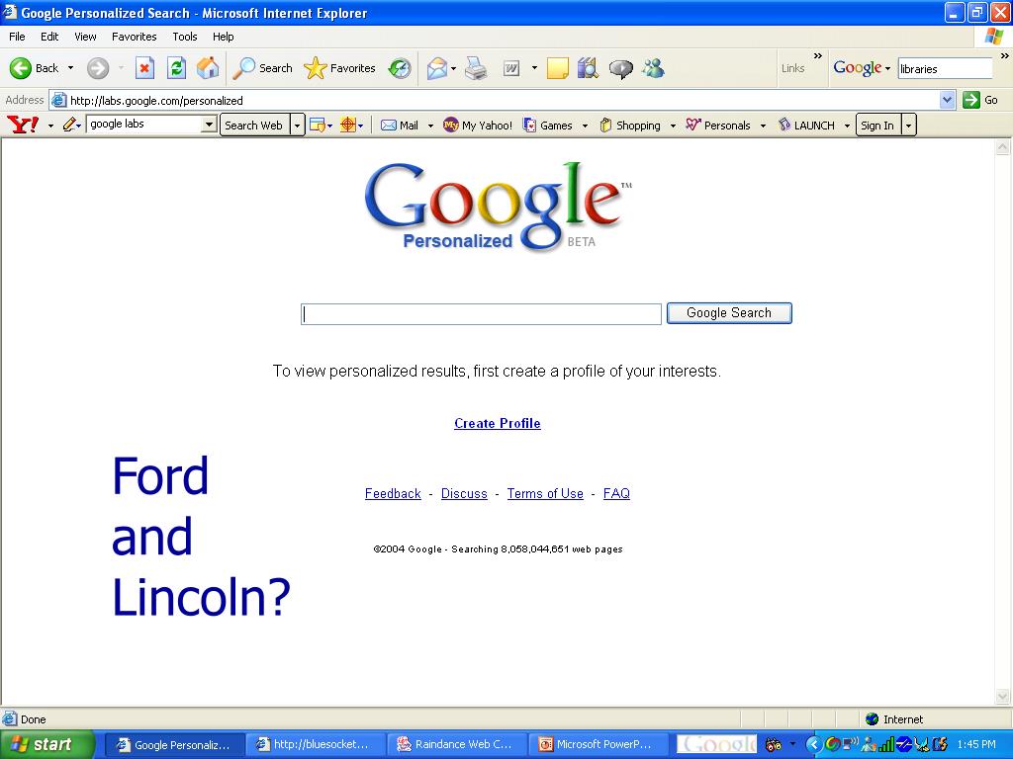
Task: Click the Edit with Word icon
Action: [x=511, y=68]
